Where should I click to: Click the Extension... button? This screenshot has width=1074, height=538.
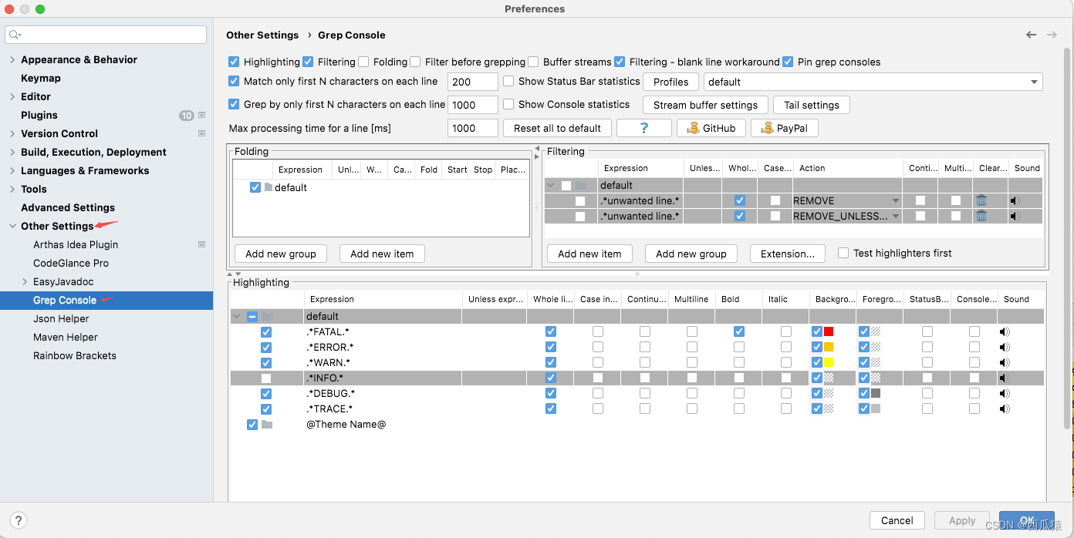pos(787,254)
